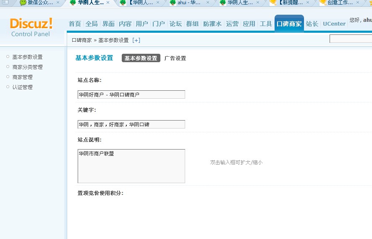372x239 pixels.
Task: Open the 用户 menu
Action: 142,24
